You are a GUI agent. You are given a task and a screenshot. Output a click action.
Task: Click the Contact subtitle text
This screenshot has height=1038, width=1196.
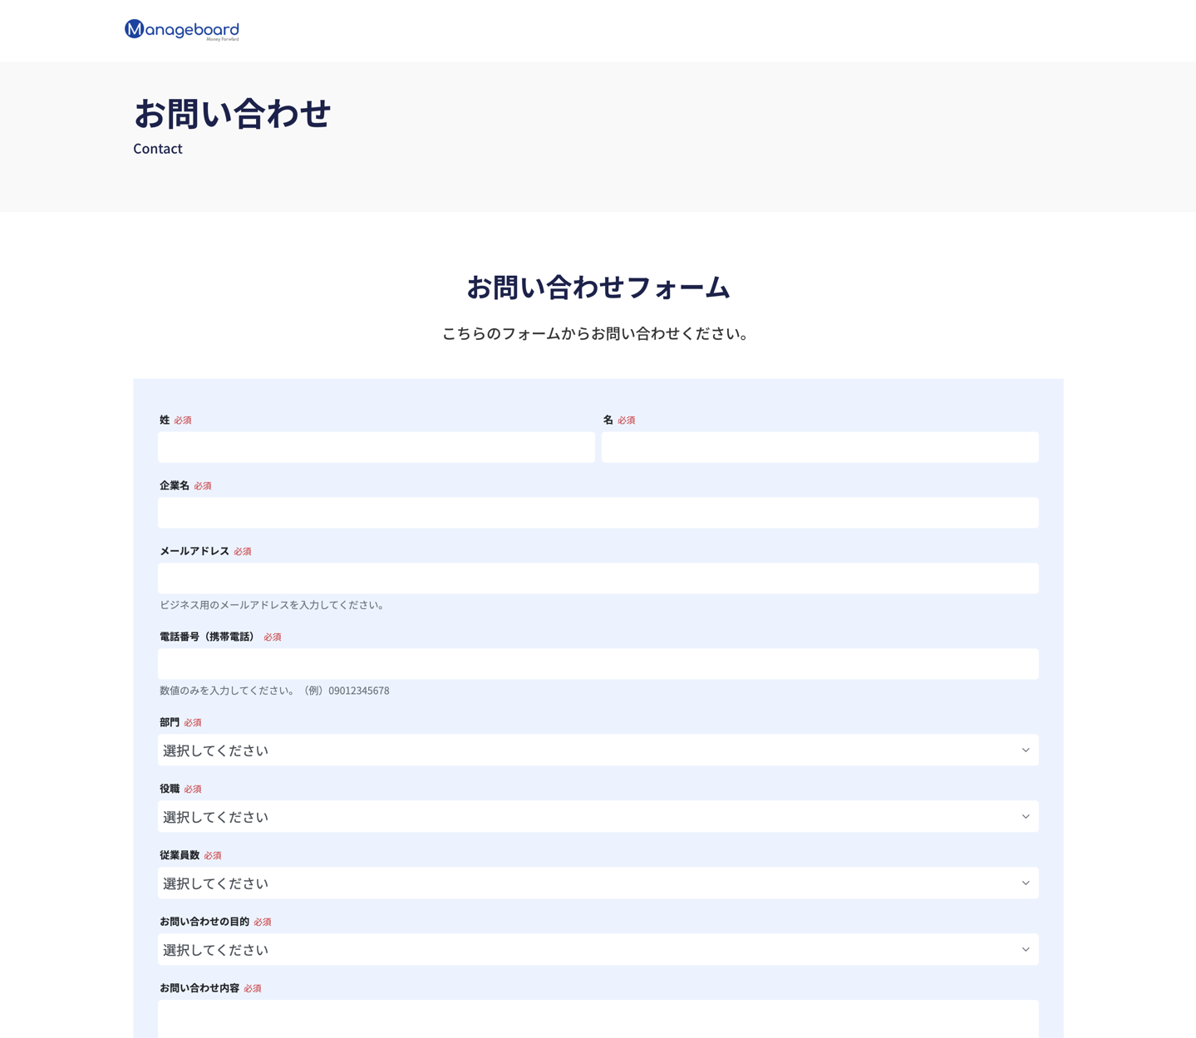tap(157, 149)
